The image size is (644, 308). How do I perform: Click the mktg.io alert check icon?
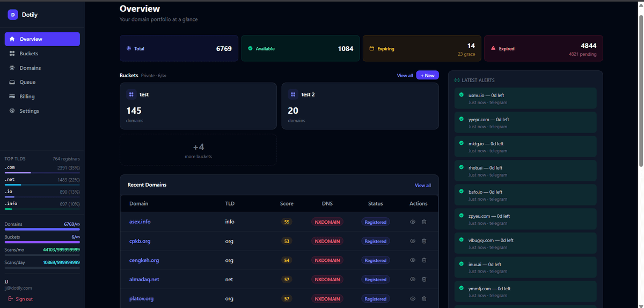[461, 143]
